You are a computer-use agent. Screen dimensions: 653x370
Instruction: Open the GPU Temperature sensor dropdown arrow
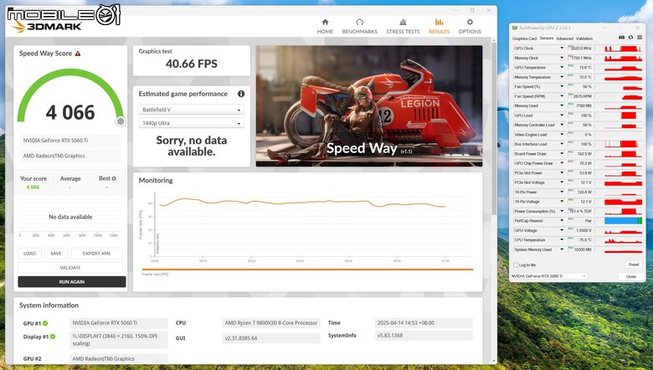562,68
